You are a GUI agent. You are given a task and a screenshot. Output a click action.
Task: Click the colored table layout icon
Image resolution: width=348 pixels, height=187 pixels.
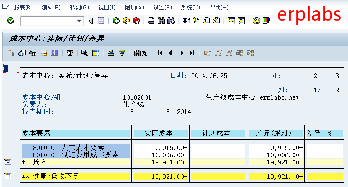coord(44,53)
